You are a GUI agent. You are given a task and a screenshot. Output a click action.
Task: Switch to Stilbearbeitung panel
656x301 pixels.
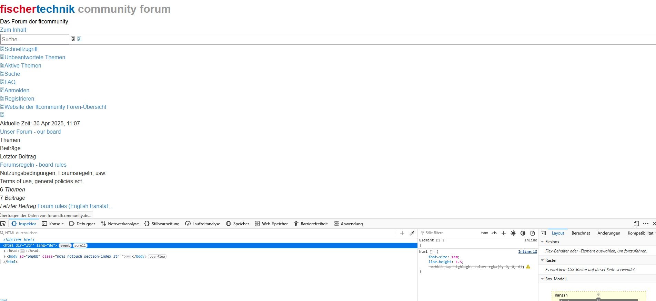coord(162,224)
